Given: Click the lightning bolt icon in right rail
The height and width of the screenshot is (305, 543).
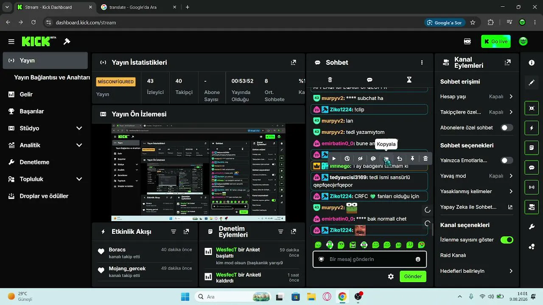Looking at the screenshot, I should click(x=532, y=128).
